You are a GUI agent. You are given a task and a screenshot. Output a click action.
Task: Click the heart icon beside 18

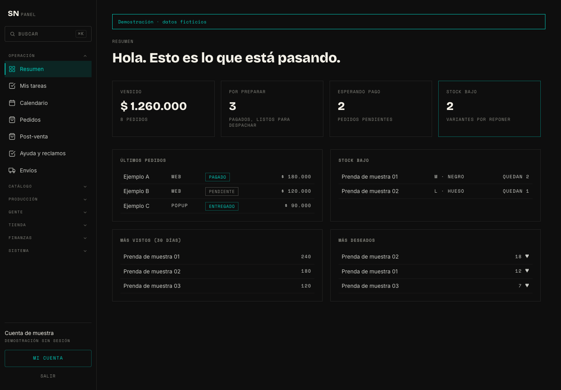pyautogui.click(x=527, y=256)
